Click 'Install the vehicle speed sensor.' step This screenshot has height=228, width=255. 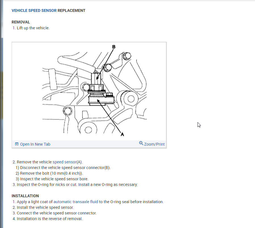point(45,207)
